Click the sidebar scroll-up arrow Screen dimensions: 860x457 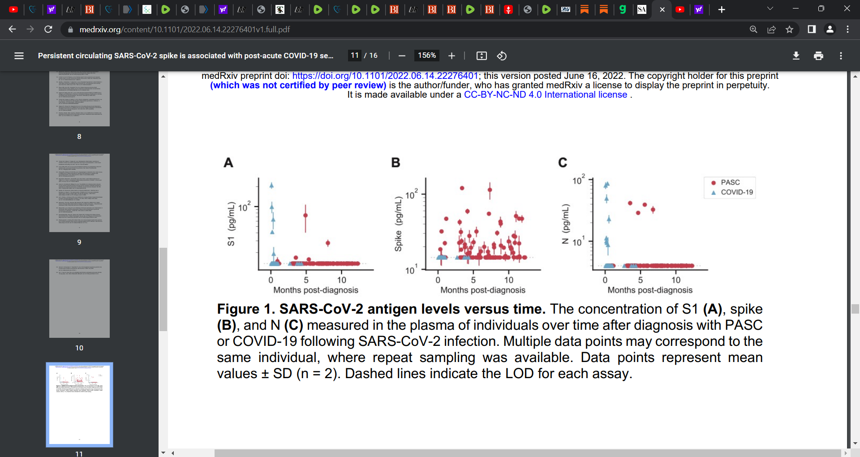click(x=163, y=77)
